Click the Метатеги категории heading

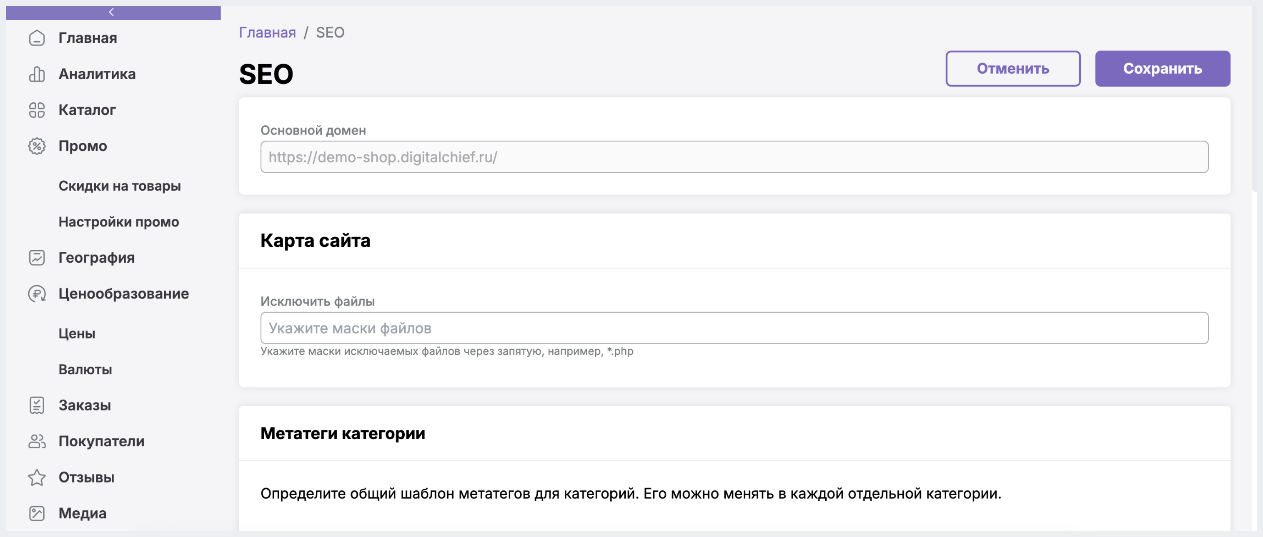(x=342, y=433)
